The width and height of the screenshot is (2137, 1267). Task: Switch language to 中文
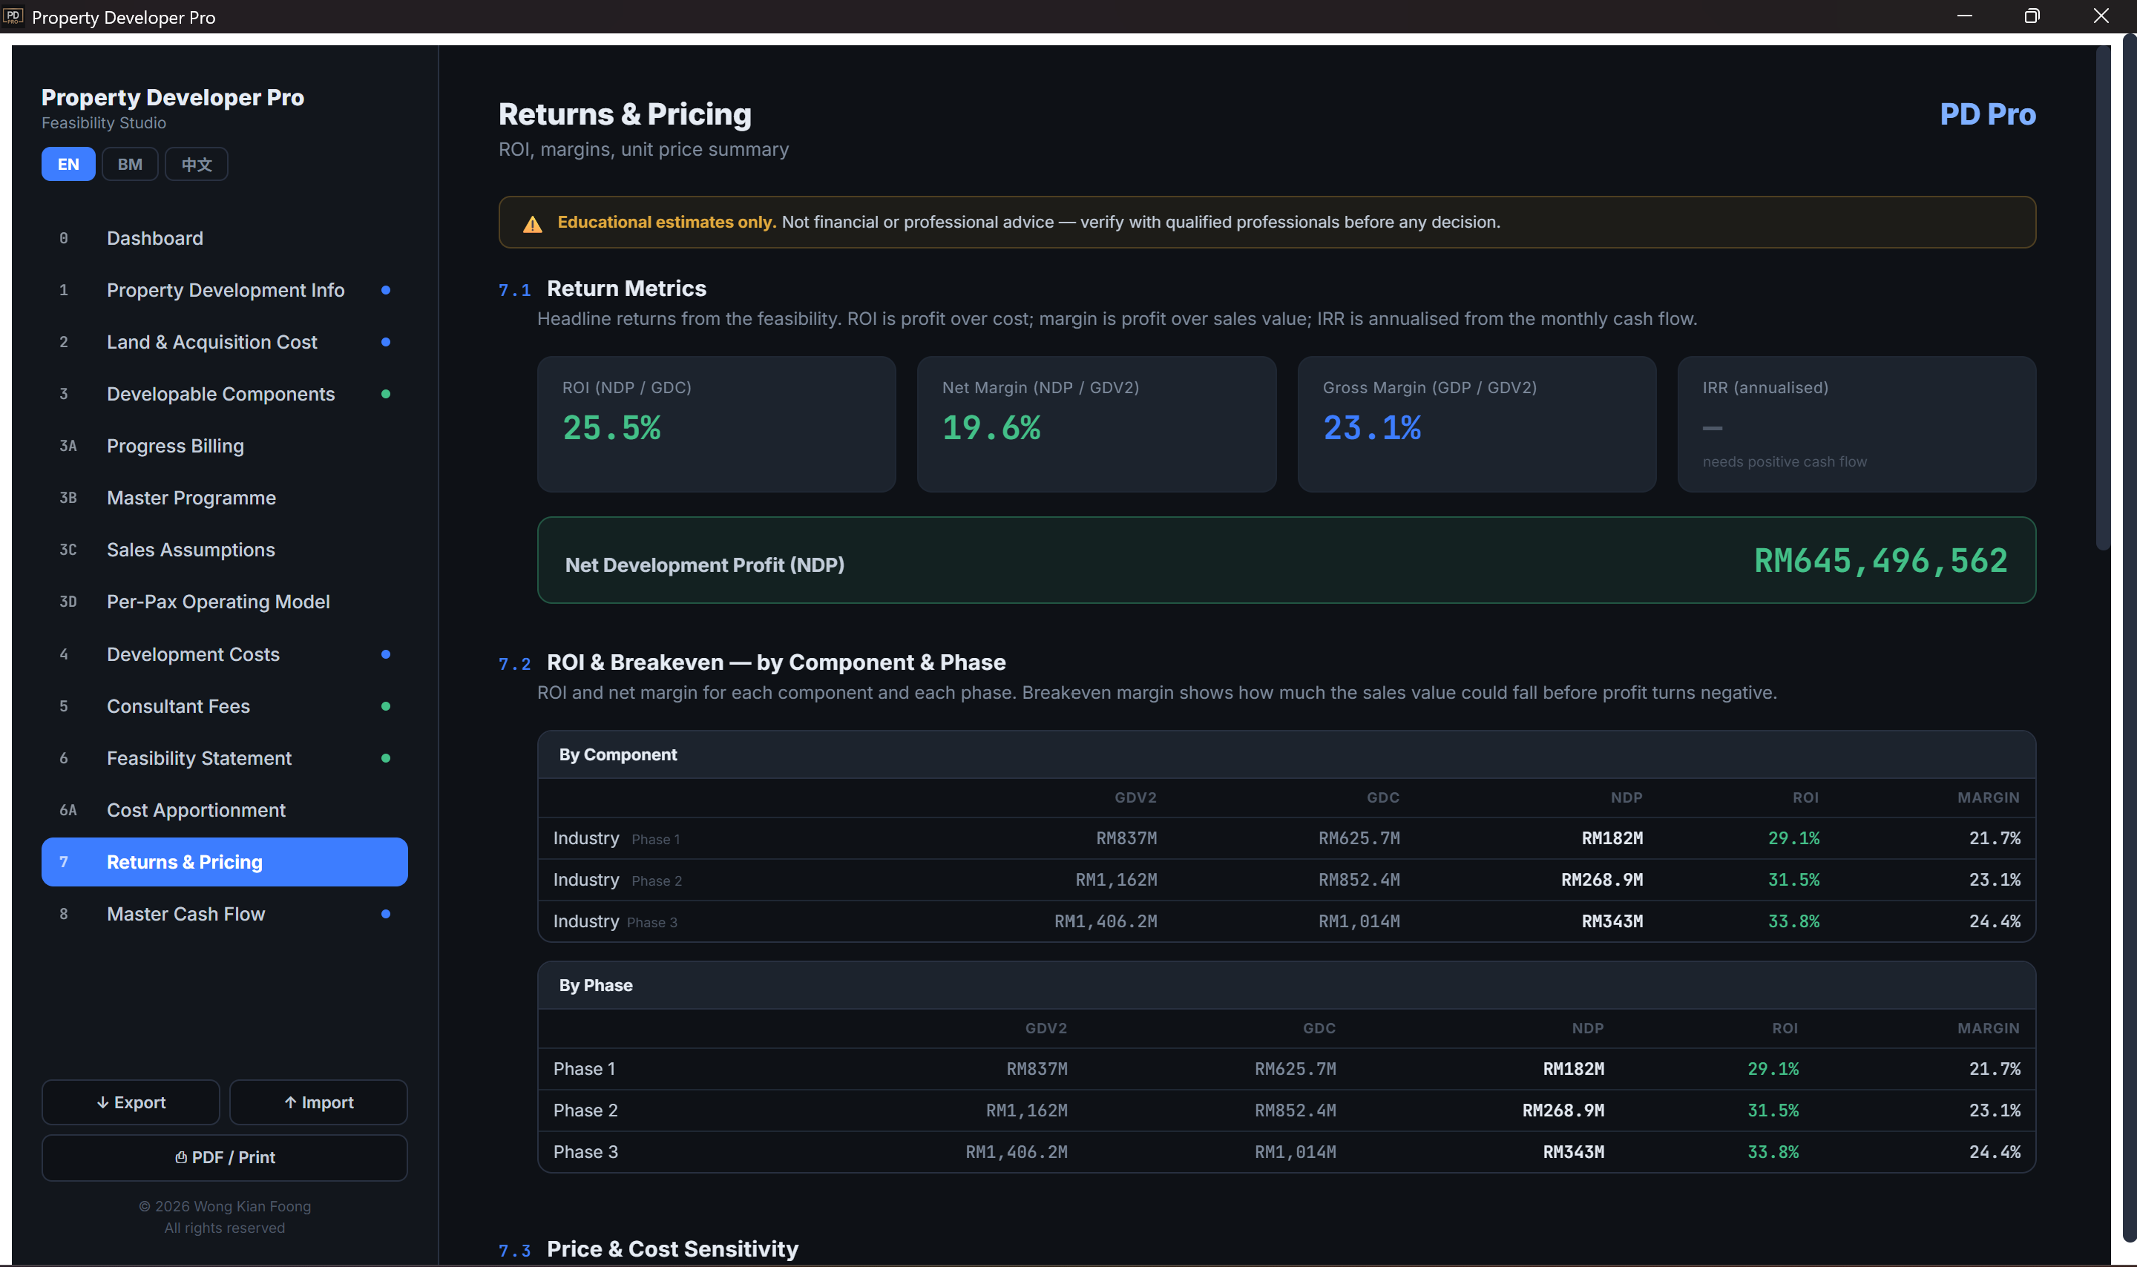click(x=197, y=164)
